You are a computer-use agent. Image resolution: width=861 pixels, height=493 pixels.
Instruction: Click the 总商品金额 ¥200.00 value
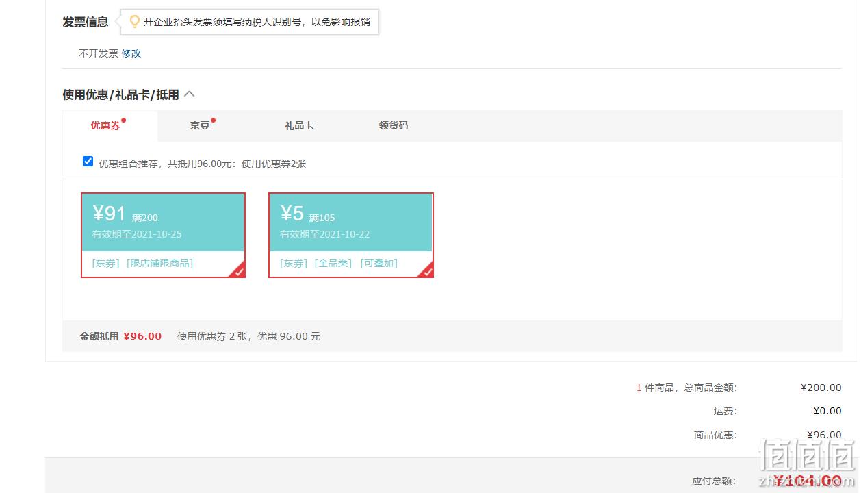click(x=821, y=388)
